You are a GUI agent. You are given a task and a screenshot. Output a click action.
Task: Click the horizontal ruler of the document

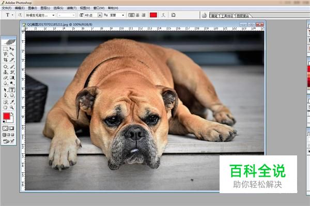[x=145, y=29]
